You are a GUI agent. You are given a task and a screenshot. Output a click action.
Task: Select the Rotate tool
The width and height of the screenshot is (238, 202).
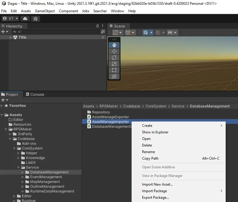click(114, 58)
